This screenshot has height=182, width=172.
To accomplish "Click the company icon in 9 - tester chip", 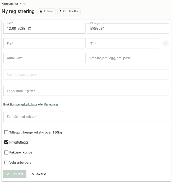I will [x=41, y=11].
